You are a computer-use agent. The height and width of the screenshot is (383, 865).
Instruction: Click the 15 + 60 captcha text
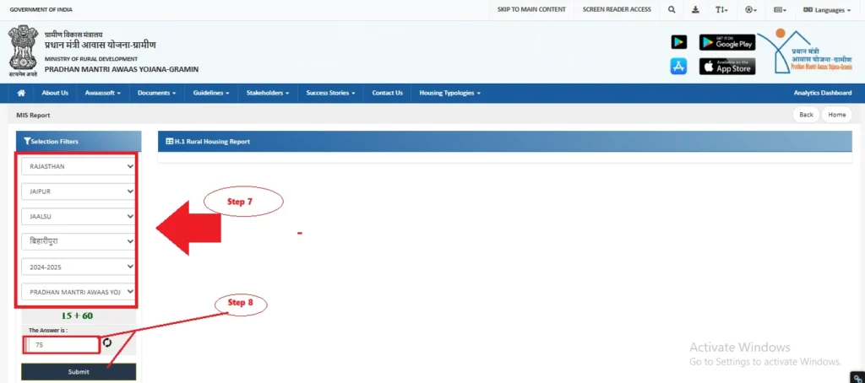click(x=77, y=316)
